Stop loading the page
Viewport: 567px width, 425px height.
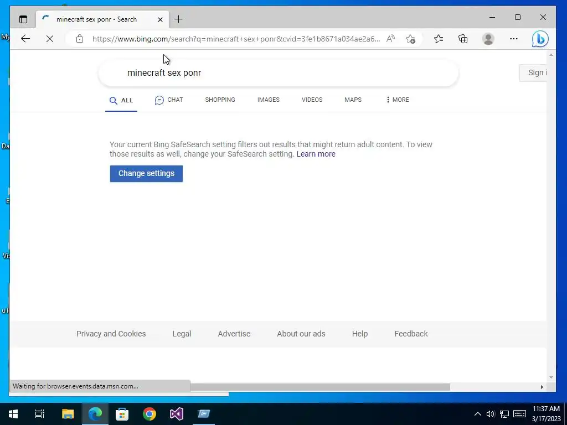(x=50, y=39)
